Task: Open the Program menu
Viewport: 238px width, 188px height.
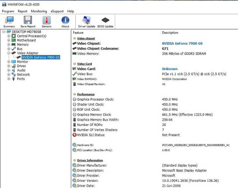Action: [8, 11]
